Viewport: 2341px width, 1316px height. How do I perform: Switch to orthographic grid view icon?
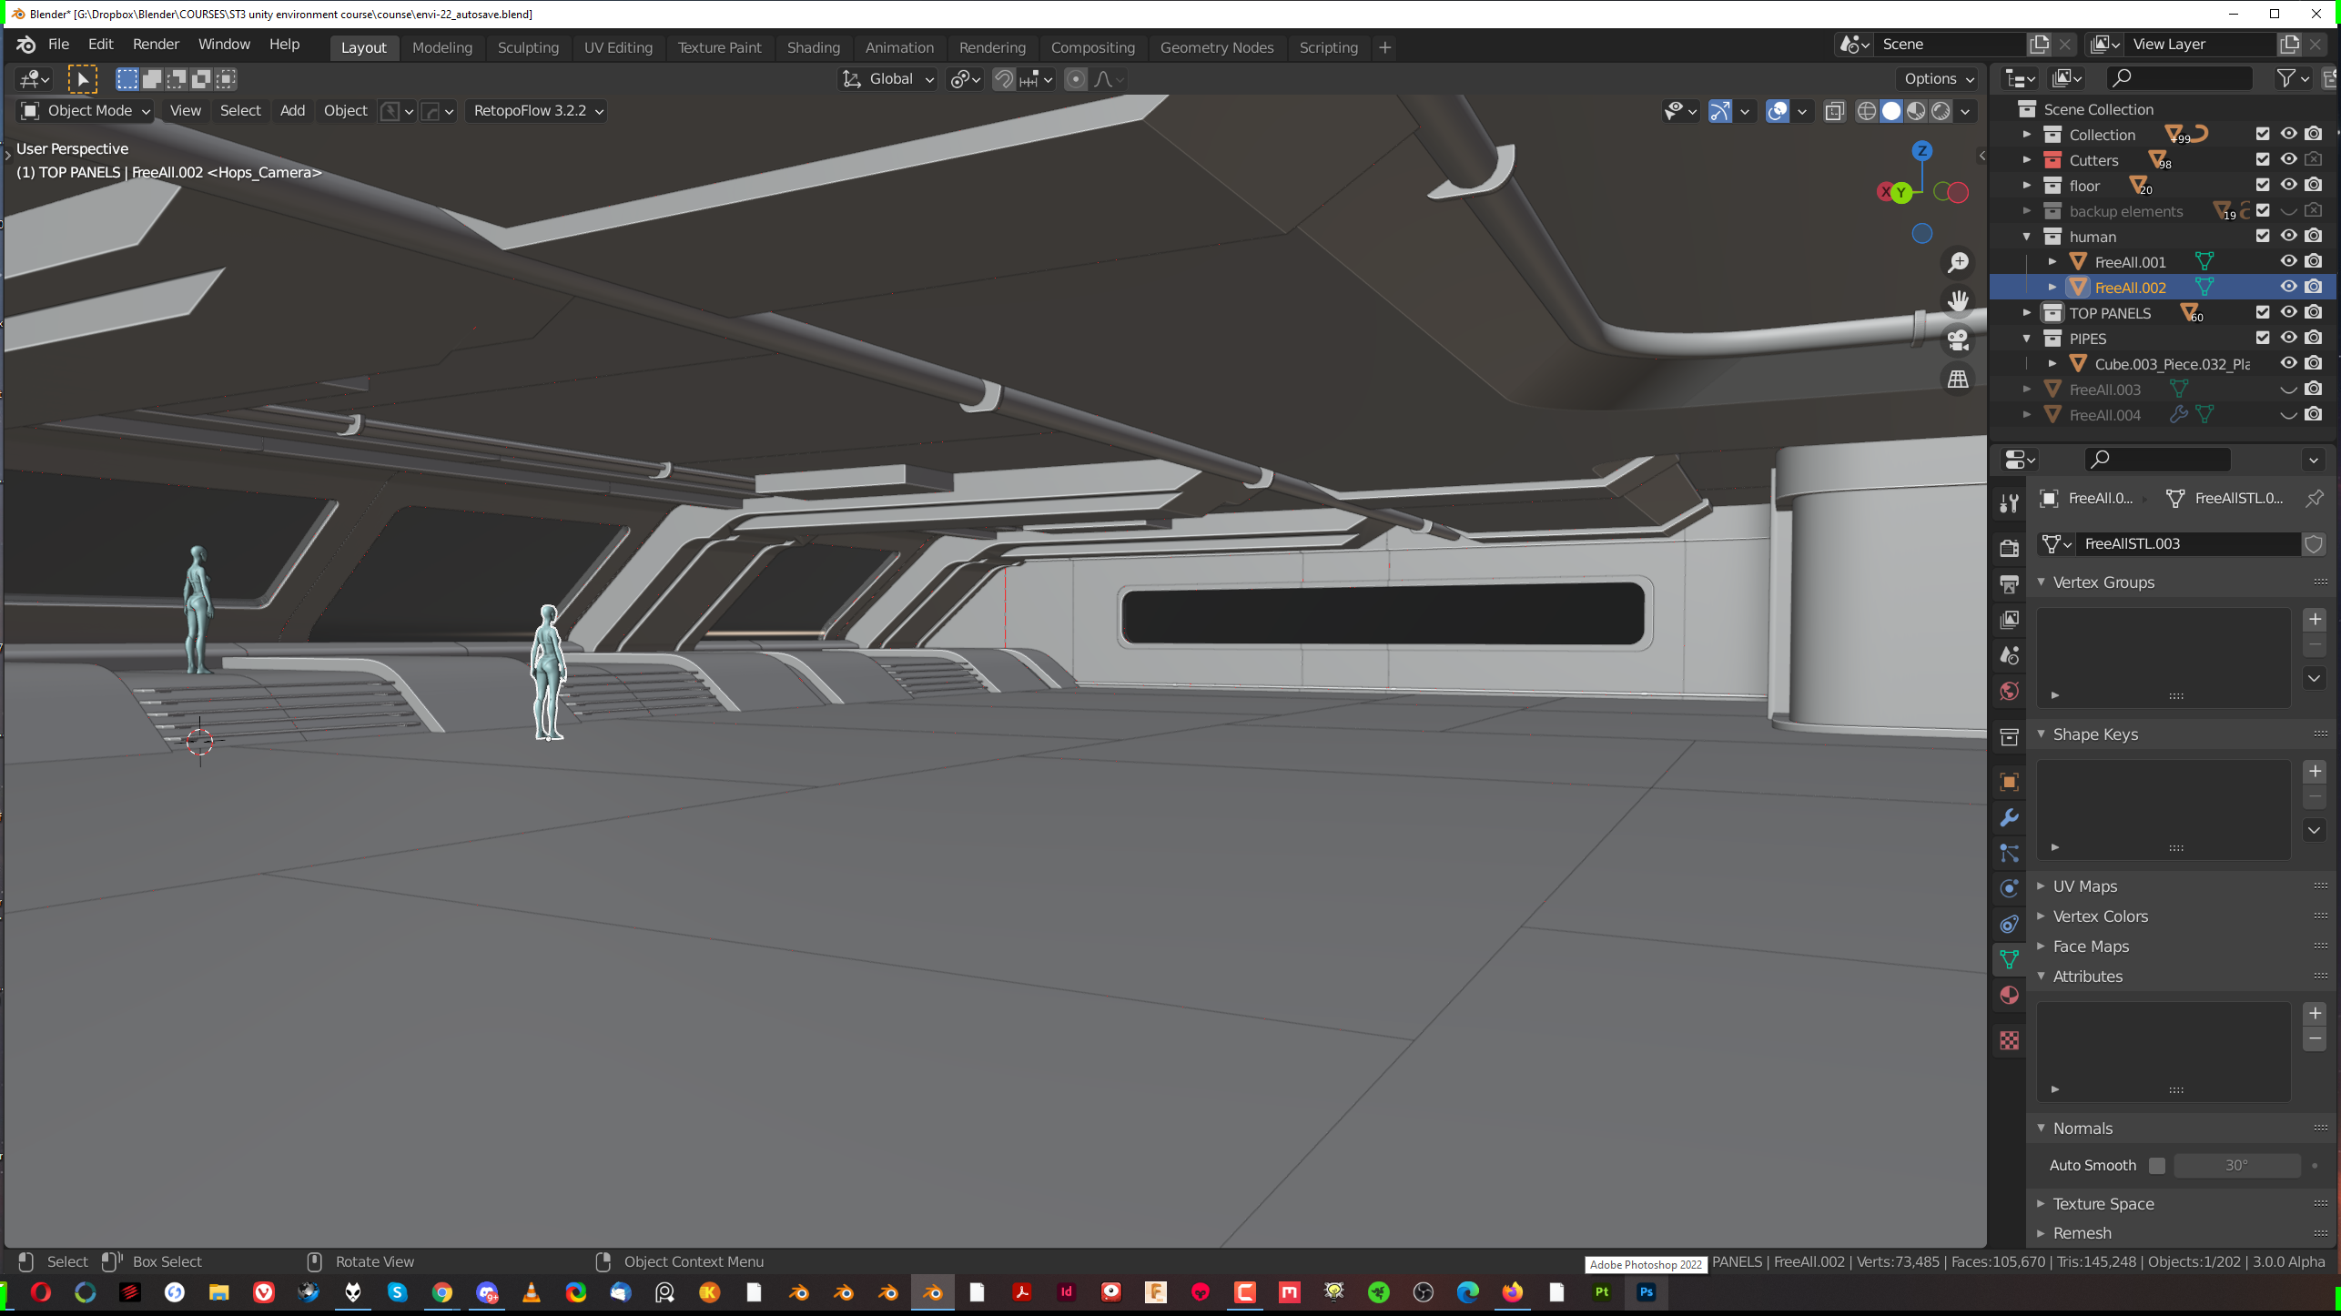tap(1958, 379)
